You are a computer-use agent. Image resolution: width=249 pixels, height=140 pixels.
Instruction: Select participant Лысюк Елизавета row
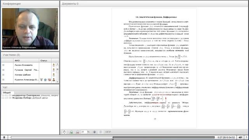click(x=28, y=65)
